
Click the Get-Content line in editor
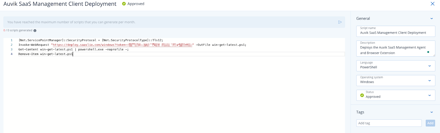(73, 50)
